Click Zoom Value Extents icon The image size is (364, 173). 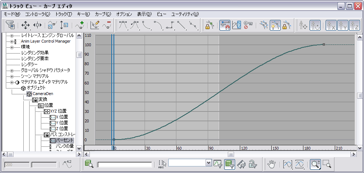299,164
